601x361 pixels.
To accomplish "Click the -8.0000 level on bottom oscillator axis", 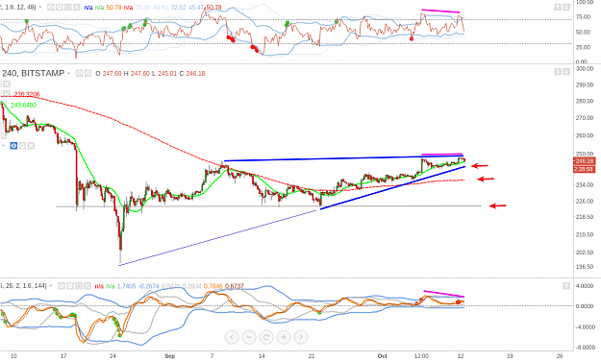I will pos(585,348).
